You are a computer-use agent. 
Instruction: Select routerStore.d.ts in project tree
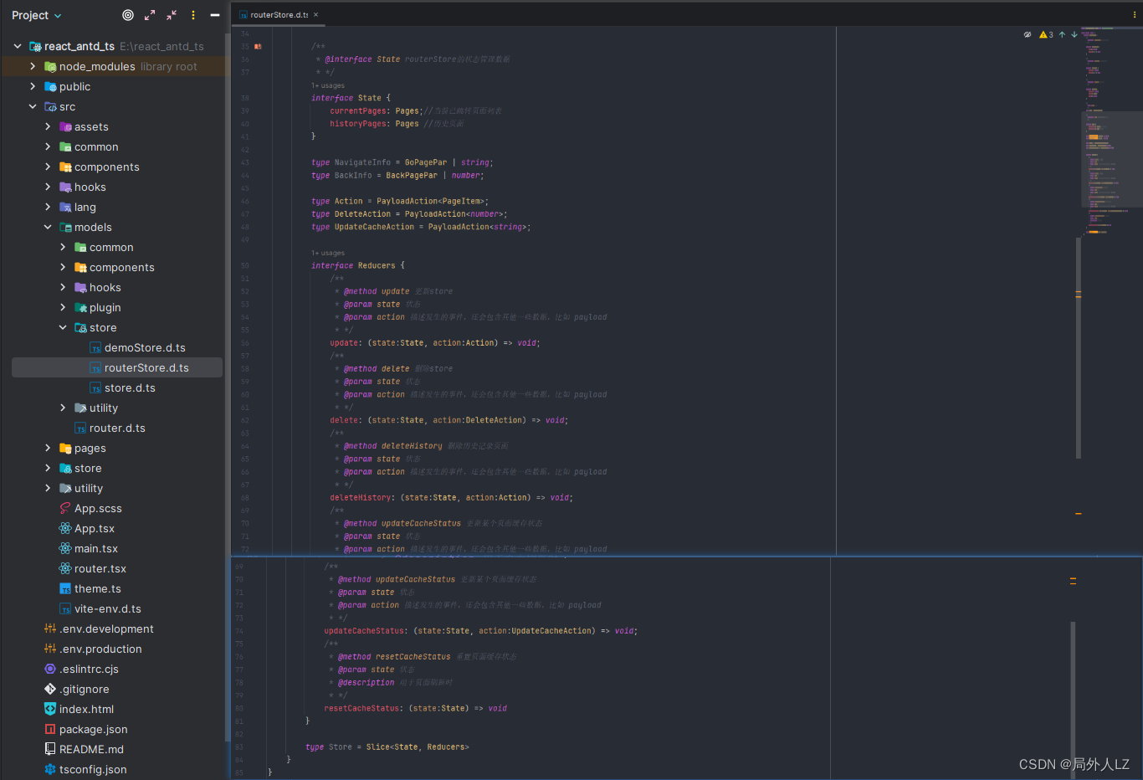[x=117, y=367]
